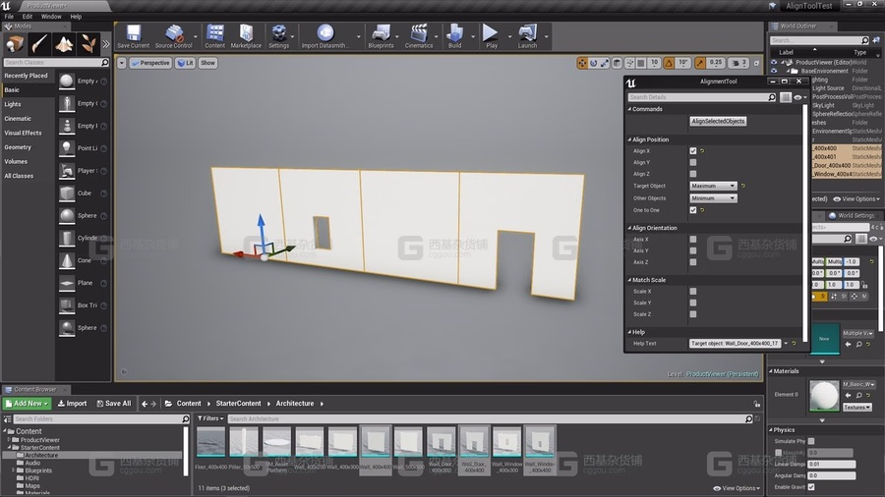Open Source Control from toolbar
This screenshot has height=497, width=885.
point(174,36)
